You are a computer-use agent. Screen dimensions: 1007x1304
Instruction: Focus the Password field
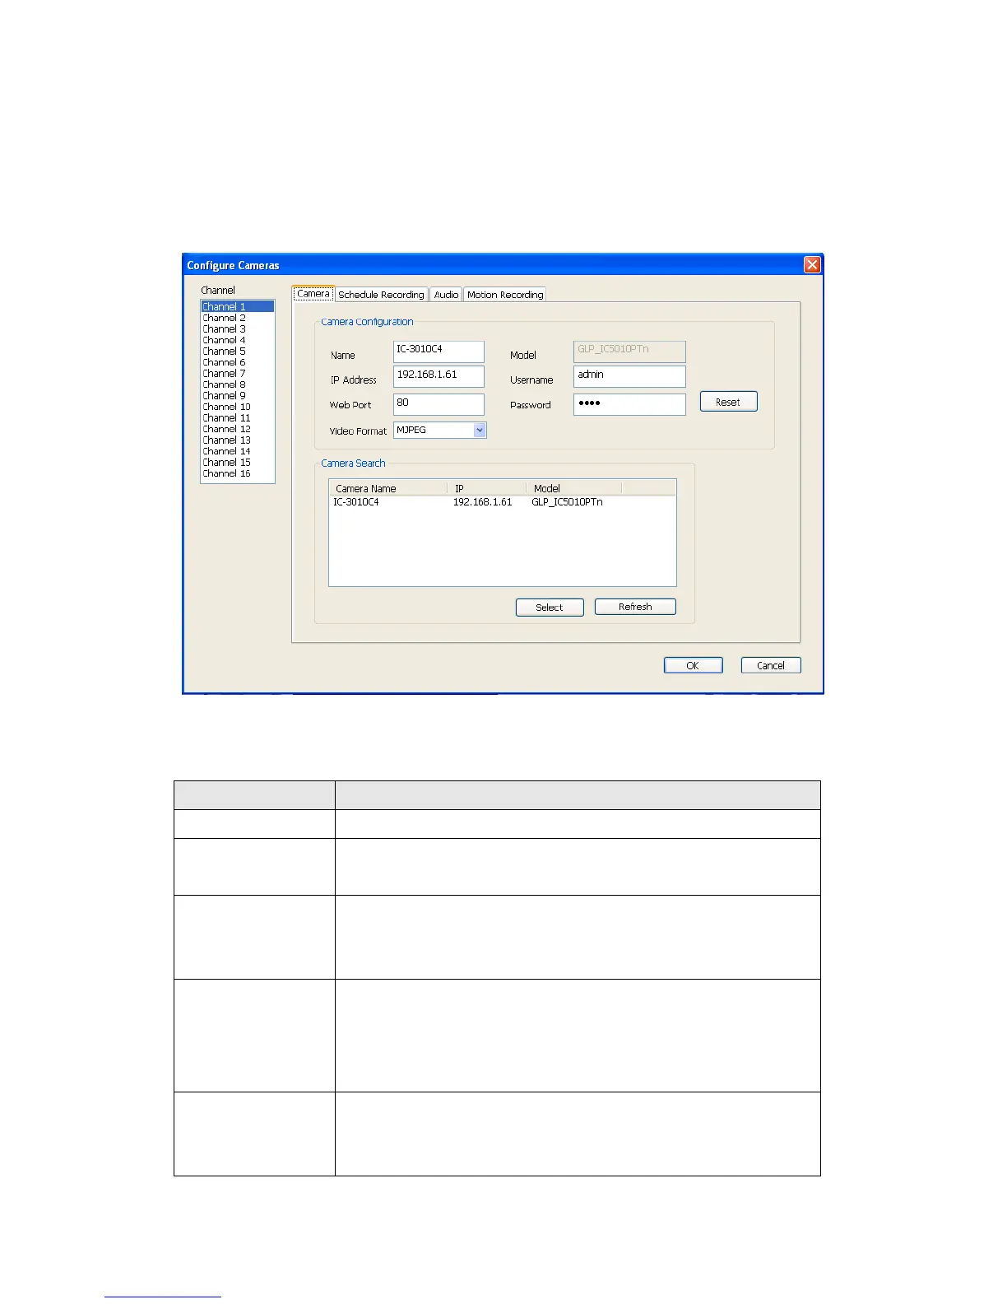tap(629, 404)
